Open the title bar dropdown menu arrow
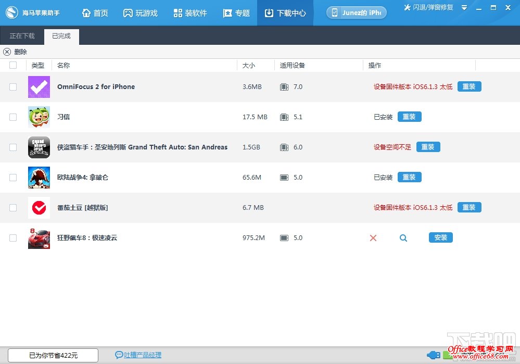This screenshot has height=364, width=520. [x=464, y=8]
